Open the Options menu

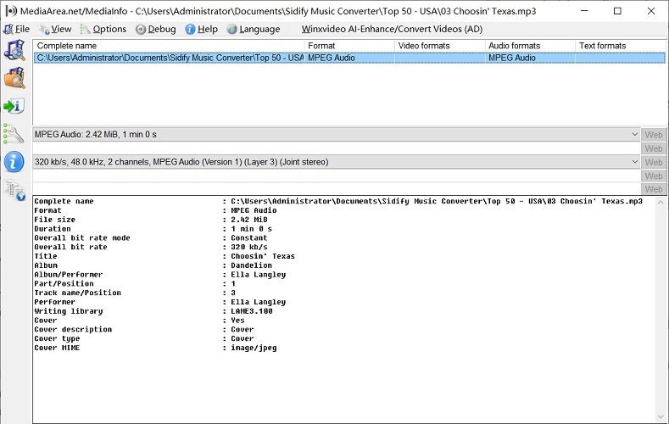pos(103,29)
